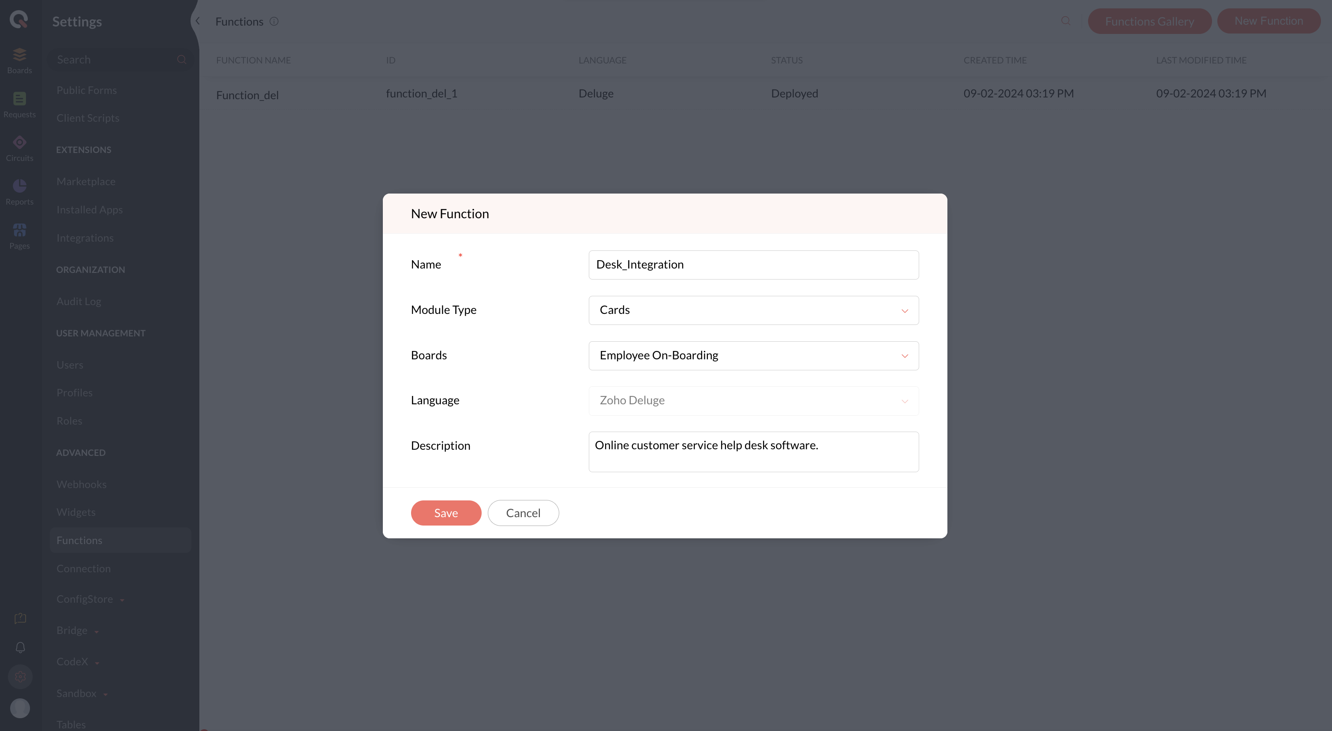Open Webhooks settings item
Image resolution: width=1332 pixels, height=731 pixels.
click(x=81, y=484)
